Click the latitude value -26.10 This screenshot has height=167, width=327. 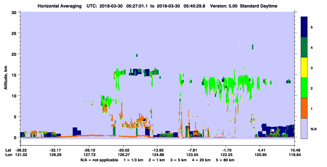point(89,150)
